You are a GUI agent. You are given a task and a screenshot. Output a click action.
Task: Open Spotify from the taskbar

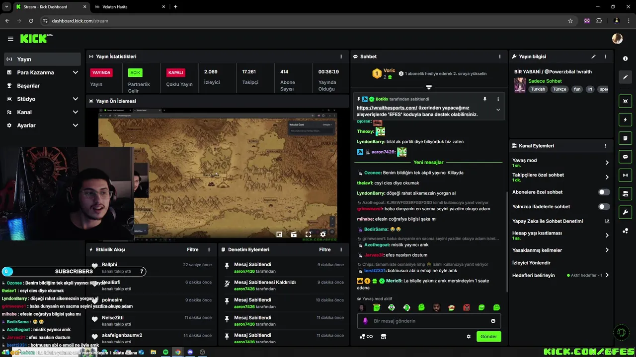[x=165, y=352]
